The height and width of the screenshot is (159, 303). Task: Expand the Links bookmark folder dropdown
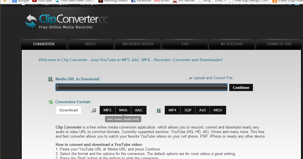click(221, 1)
